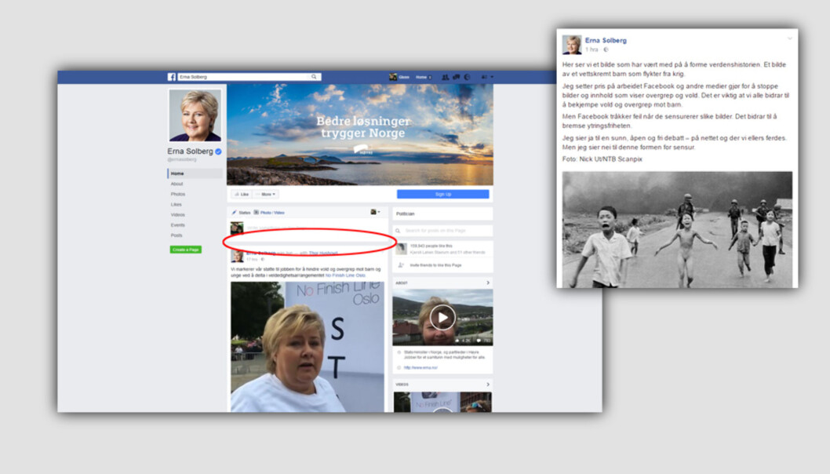Click the Foto: Nick Ut/NTB Scanpix credit line
This screenshot has width=830, height=474.
(x=602, y=159)
